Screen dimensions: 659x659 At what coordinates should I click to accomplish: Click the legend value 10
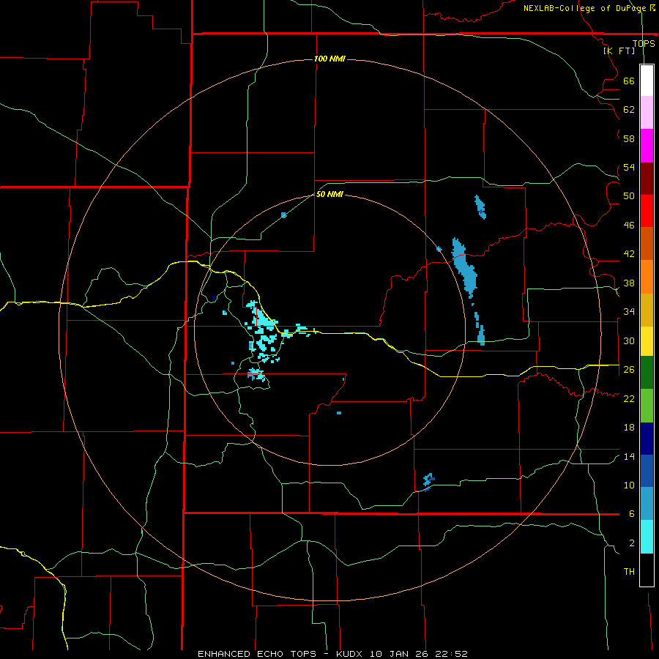pos(629,485)
